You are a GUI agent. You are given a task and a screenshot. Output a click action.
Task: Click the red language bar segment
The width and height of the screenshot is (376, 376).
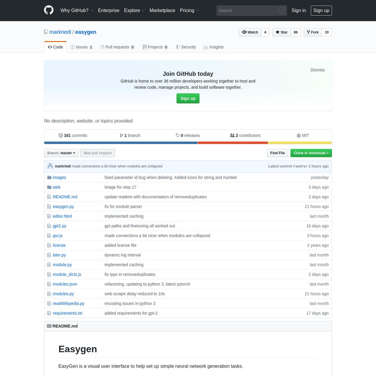(233, 143)
